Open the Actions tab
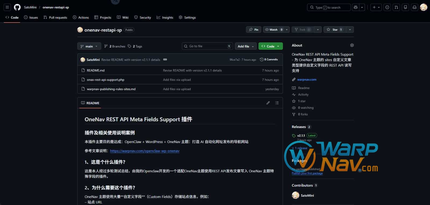 pos(81,17)
